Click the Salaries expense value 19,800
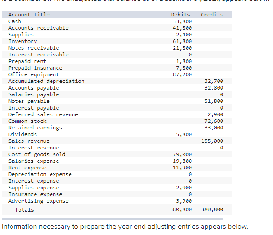273x235 pixels. click(x=182, y=161)
